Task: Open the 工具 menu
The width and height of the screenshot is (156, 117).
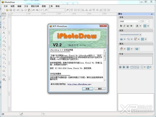Action: [51, 6]
